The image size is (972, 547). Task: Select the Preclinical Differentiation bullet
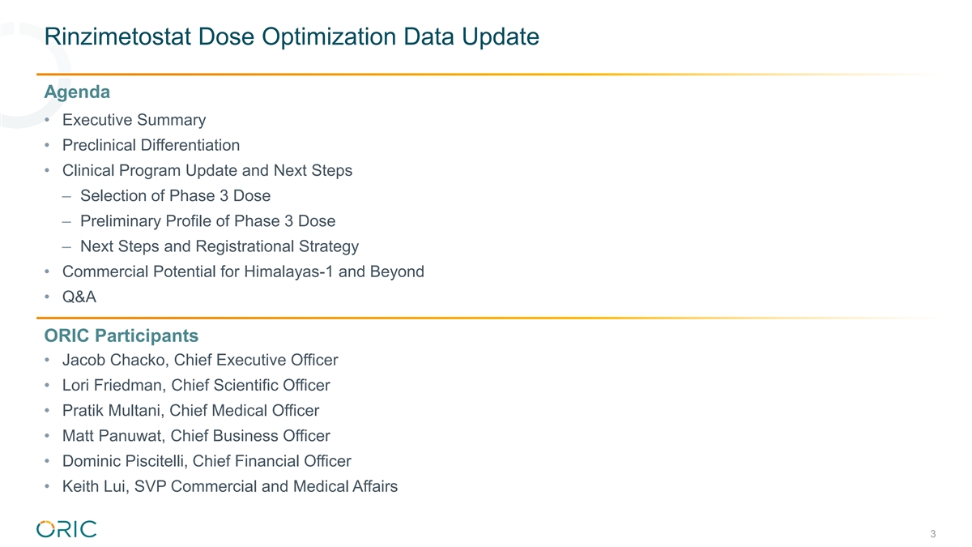coord(151,145)
